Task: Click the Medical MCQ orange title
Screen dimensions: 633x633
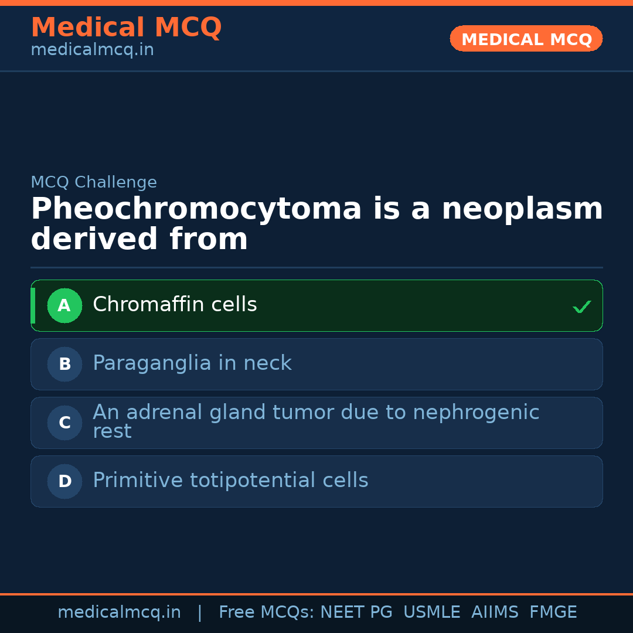Action: 126,28
